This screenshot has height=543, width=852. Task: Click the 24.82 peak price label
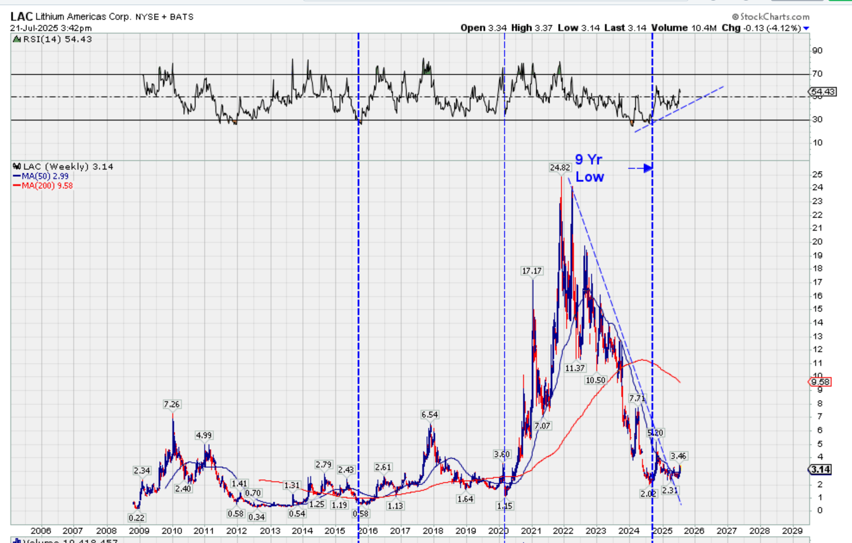(560, 168)
